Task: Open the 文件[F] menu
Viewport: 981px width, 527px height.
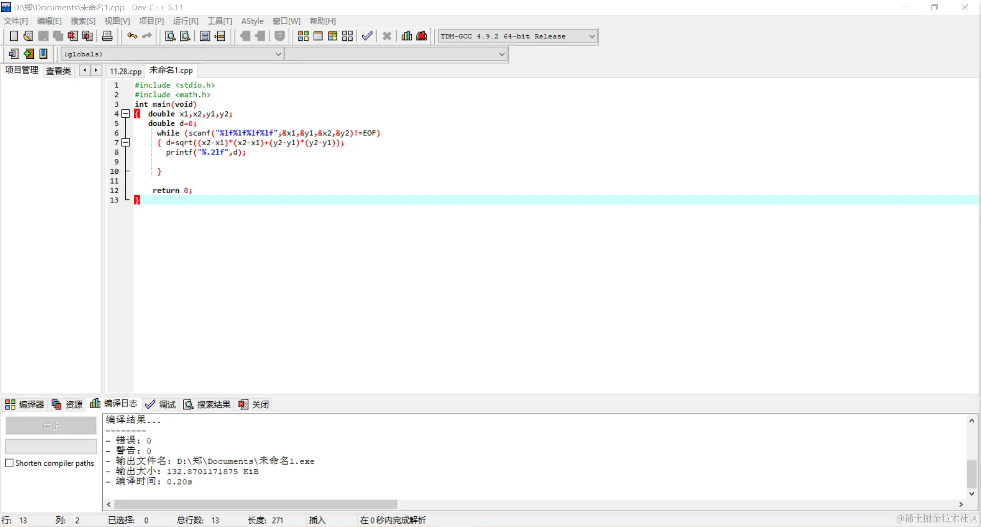Action: 16,21
